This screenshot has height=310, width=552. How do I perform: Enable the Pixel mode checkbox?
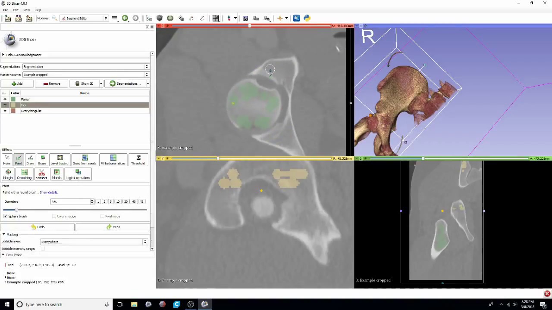[103, 216]
